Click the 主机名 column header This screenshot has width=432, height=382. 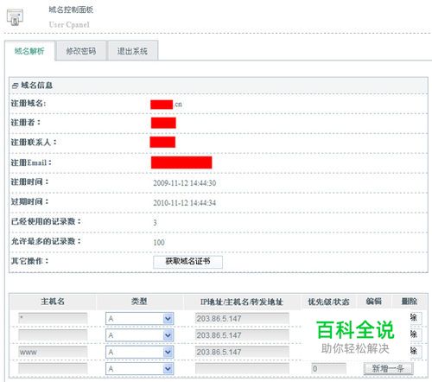click(x=53, y=302)
